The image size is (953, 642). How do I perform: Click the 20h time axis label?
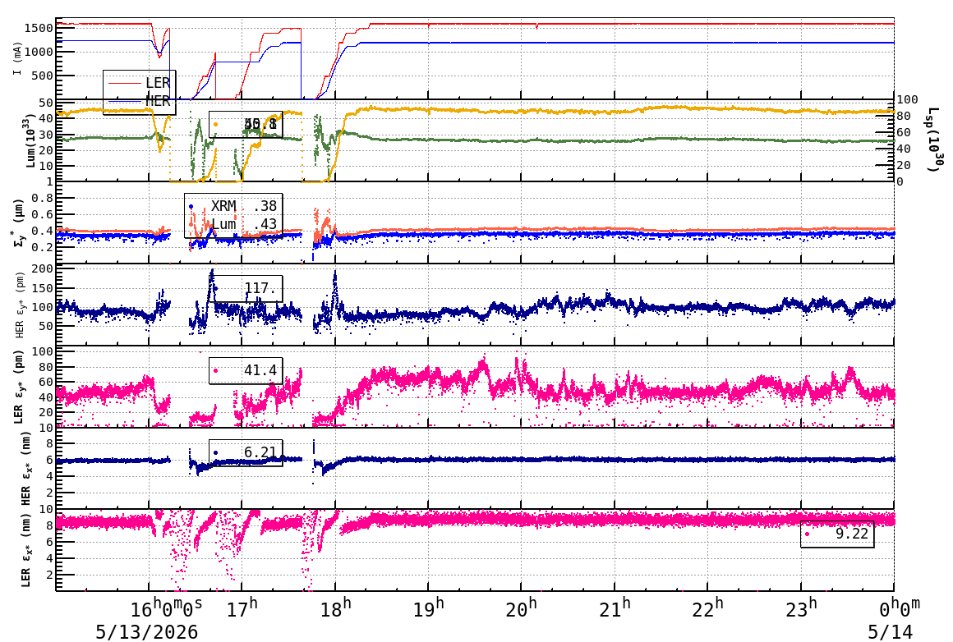(x=522, y=609)
